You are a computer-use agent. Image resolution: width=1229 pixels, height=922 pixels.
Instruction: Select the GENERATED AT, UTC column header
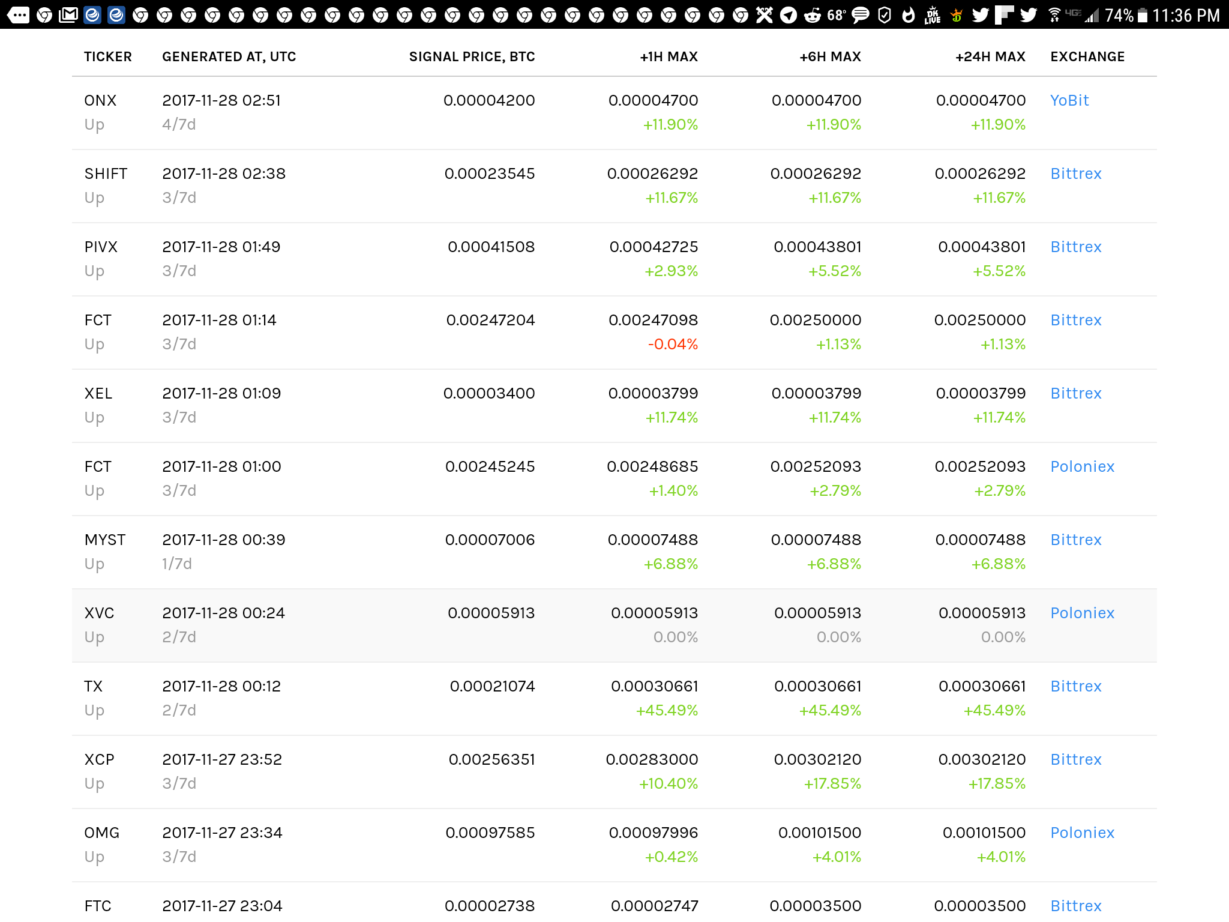(x=229, y=56)
